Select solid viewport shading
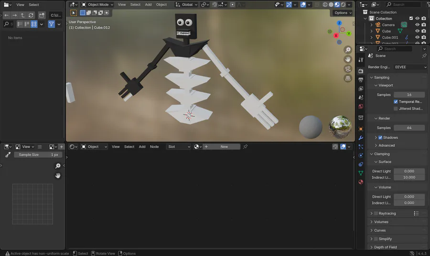Viewport: 430px width, 256px height. tap(331, 5)
